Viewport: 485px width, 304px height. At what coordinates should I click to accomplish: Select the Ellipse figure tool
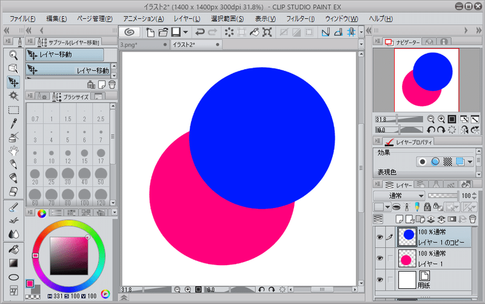pos(13,277)
